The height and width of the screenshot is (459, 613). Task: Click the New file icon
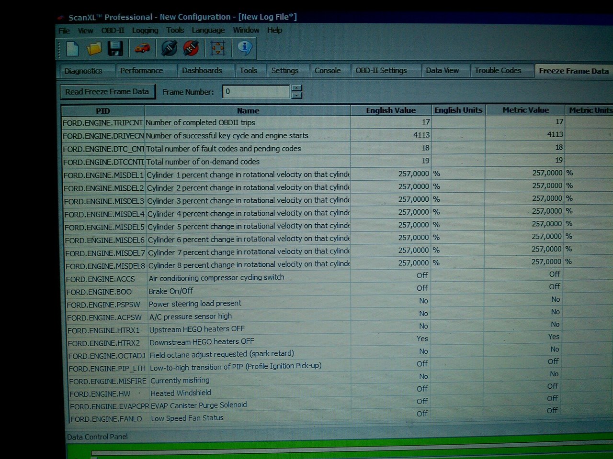[x=72, y=48]
